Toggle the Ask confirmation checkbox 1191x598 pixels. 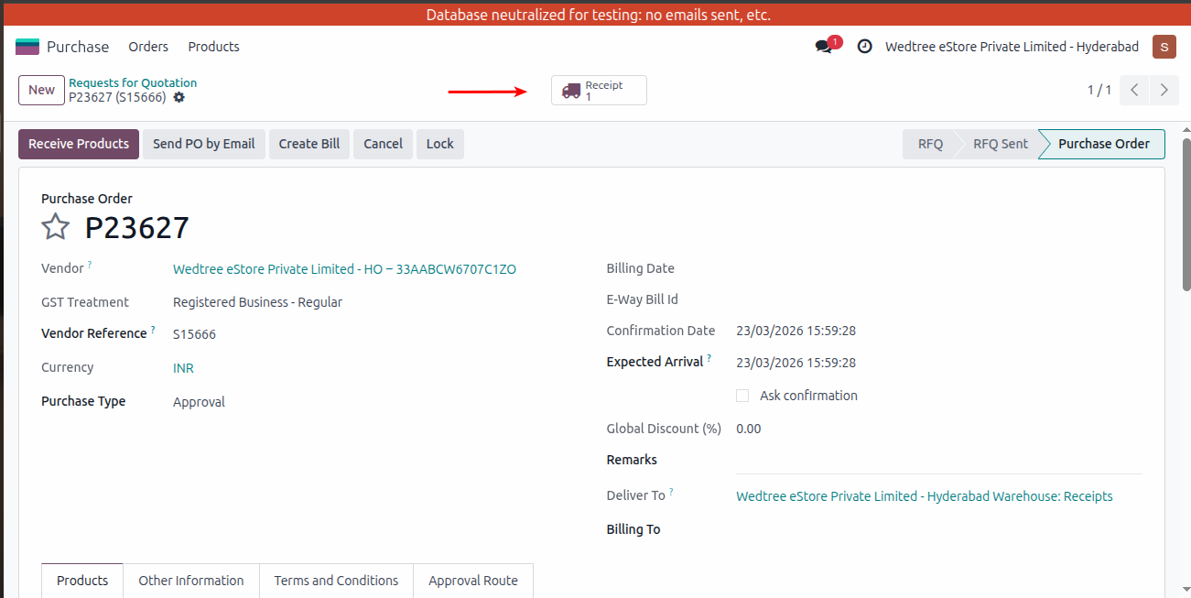742,396
